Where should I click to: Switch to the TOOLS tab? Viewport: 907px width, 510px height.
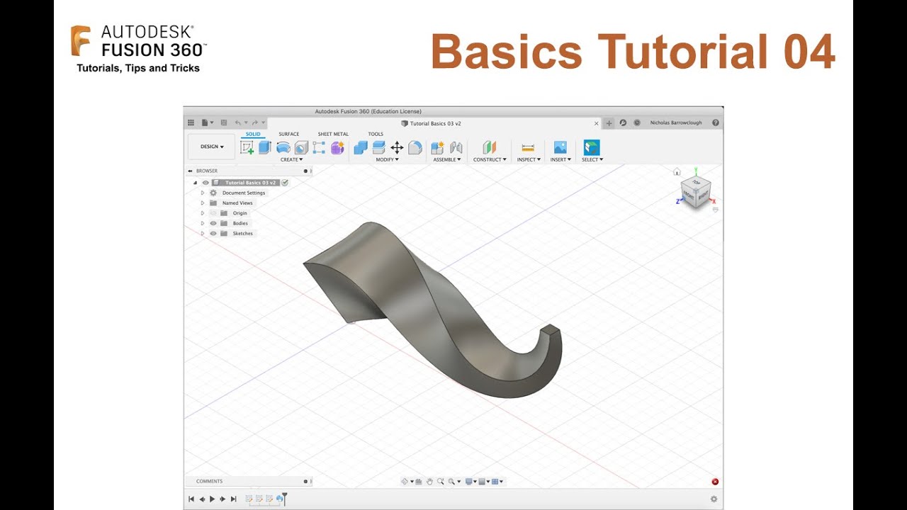[x=376, y=134]
